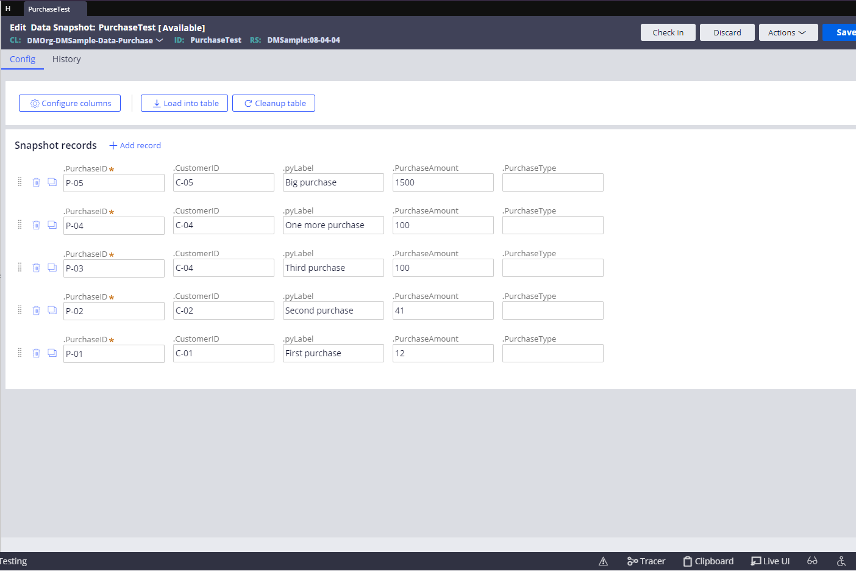Delete the P-04 record with trash icon
Image resolution: width=856 pixels, height=571 pixels.
point(36,225)
